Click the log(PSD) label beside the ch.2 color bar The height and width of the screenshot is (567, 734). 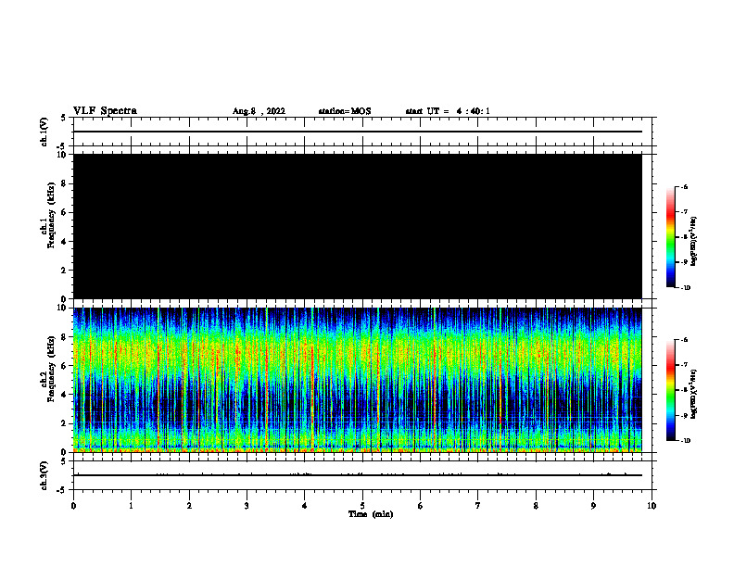pos(693,395)
